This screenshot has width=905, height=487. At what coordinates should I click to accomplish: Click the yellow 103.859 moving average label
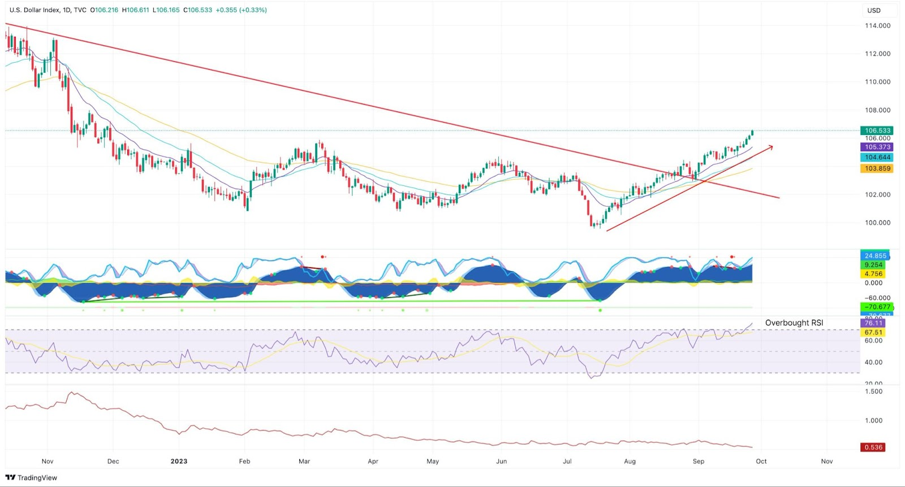click(x=877, y=168)
